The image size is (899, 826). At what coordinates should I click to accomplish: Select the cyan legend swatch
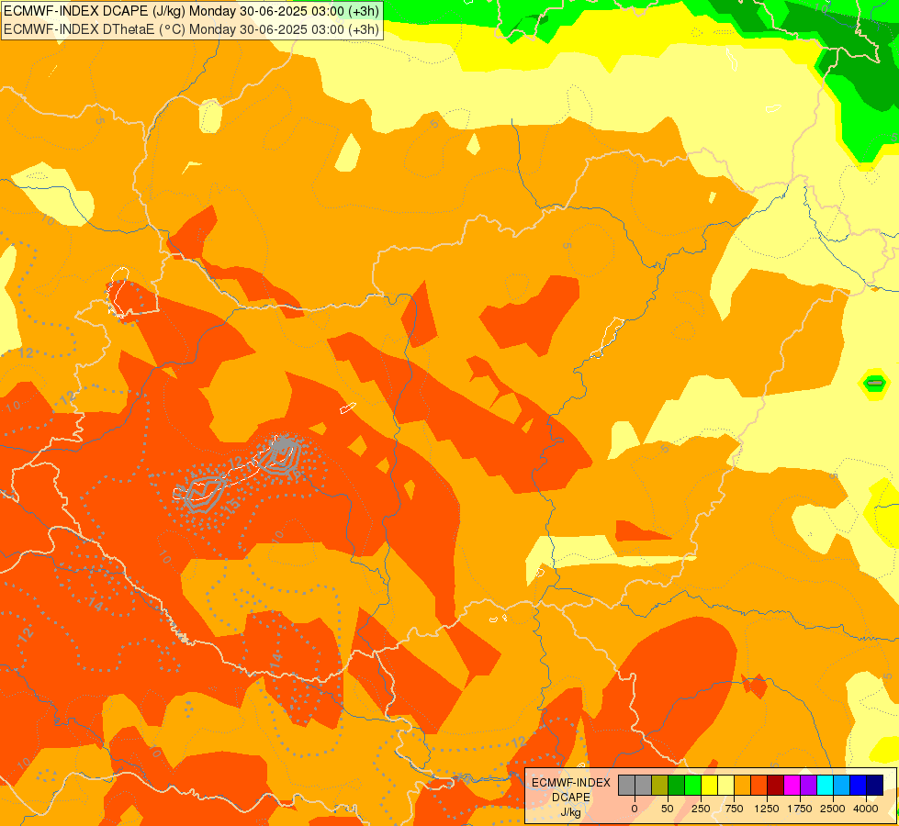point(825,785)
